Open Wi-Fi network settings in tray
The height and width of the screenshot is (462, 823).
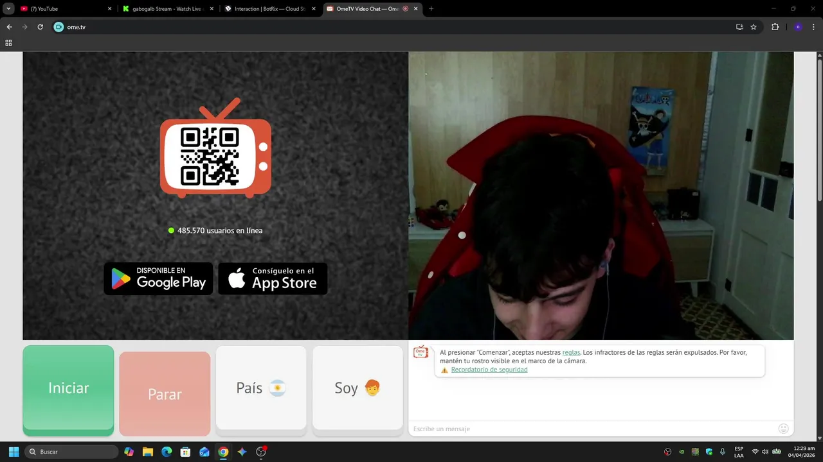pyautogui.click(x=755, y=452)
